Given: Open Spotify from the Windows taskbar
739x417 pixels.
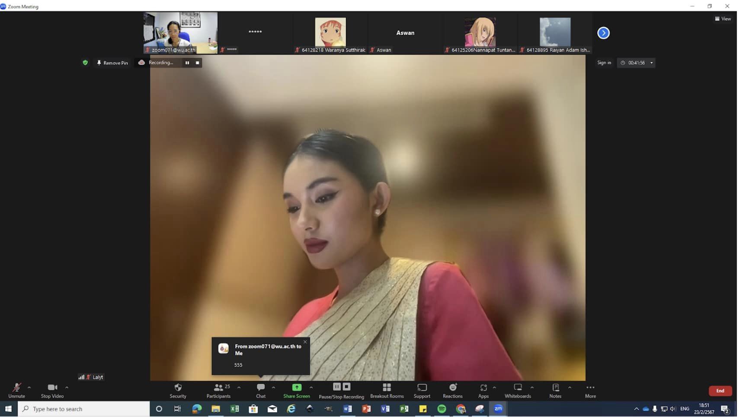Looking at the screenshot, I should pos(441,409).
